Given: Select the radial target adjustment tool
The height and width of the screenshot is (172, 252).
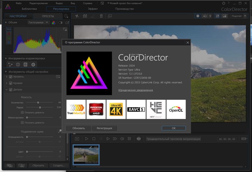Looking at the screenshot, I should pyautogui.click(x=18, y=64).
